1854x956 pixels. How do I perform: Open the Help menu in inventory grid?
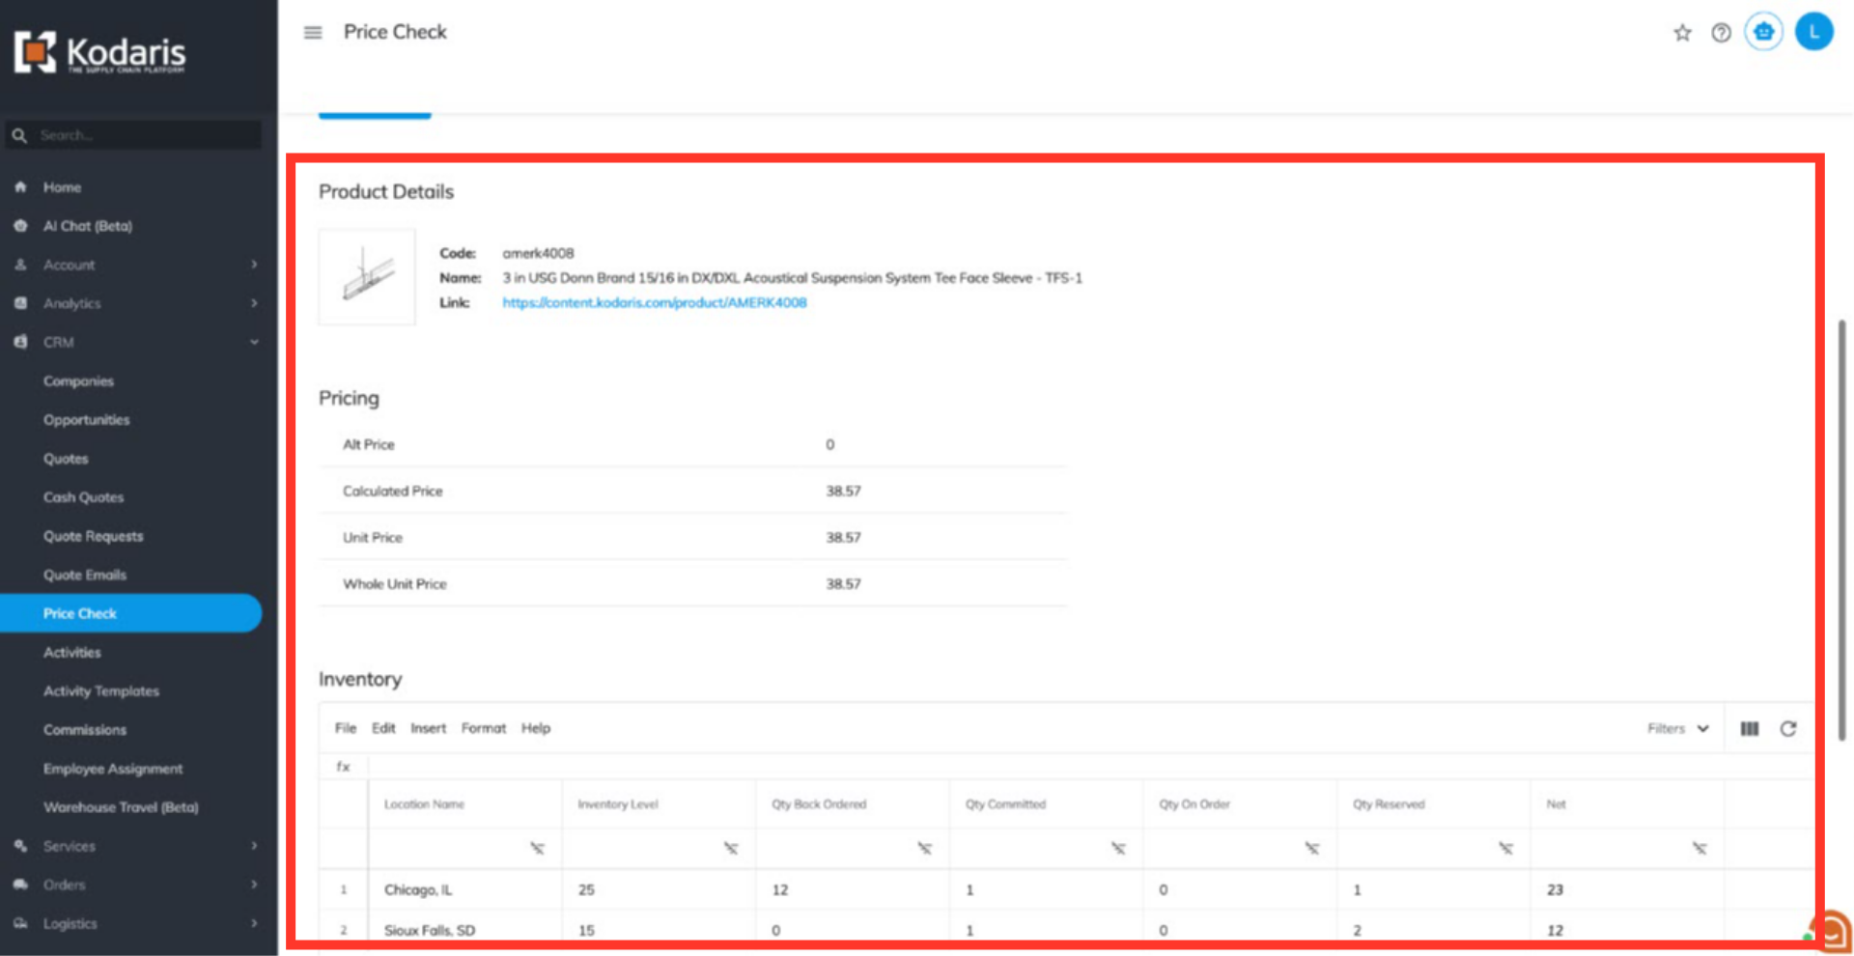click(536, 728)
